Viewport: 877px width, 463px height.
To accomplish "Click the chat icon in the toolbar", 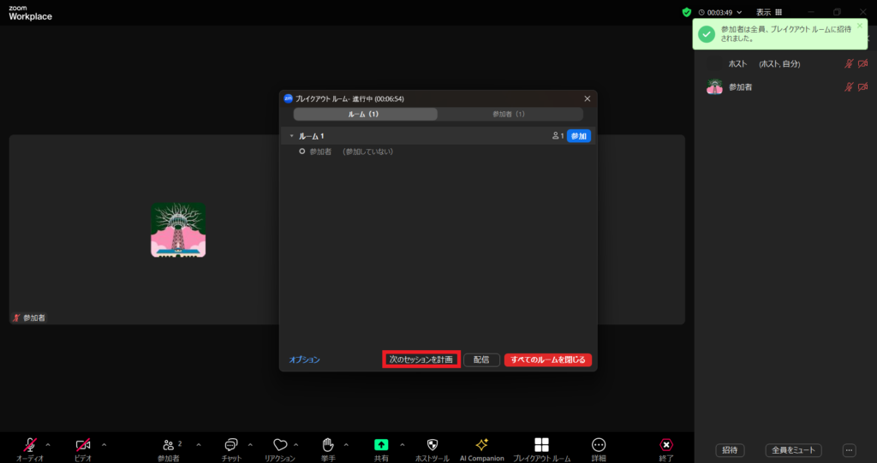I will pos(230,444).
